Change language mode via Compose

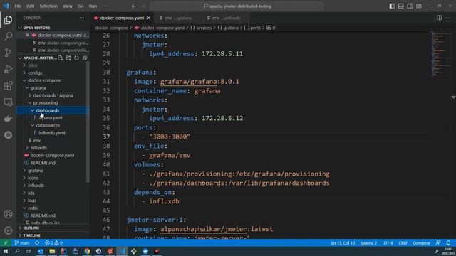(x=421, y=242)
